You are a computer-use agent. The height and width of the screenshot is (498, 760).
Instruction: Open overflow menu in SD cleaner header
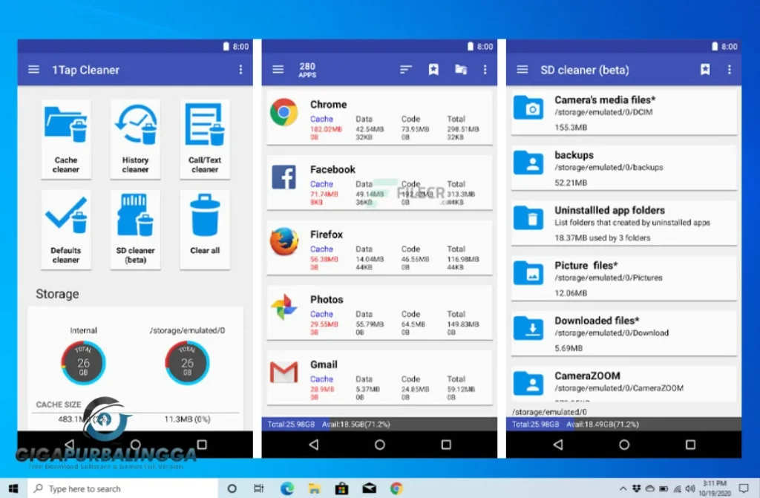tap(730, 70)
